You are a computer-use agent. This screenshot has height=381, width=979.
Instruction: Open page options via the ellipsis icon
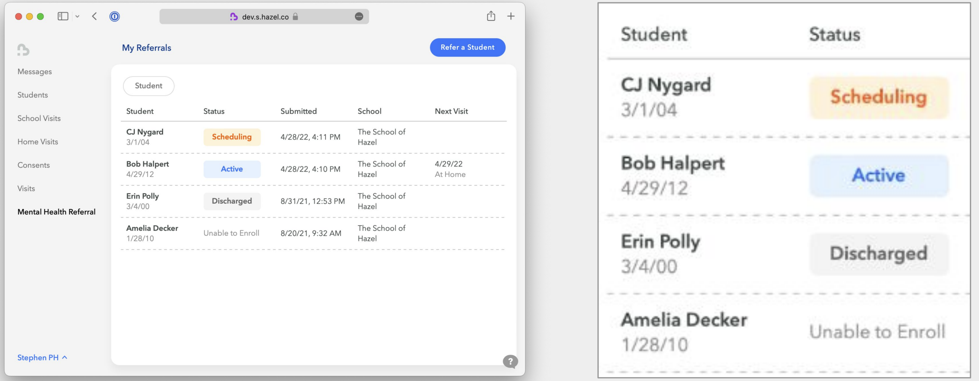[x=358, y=16]
